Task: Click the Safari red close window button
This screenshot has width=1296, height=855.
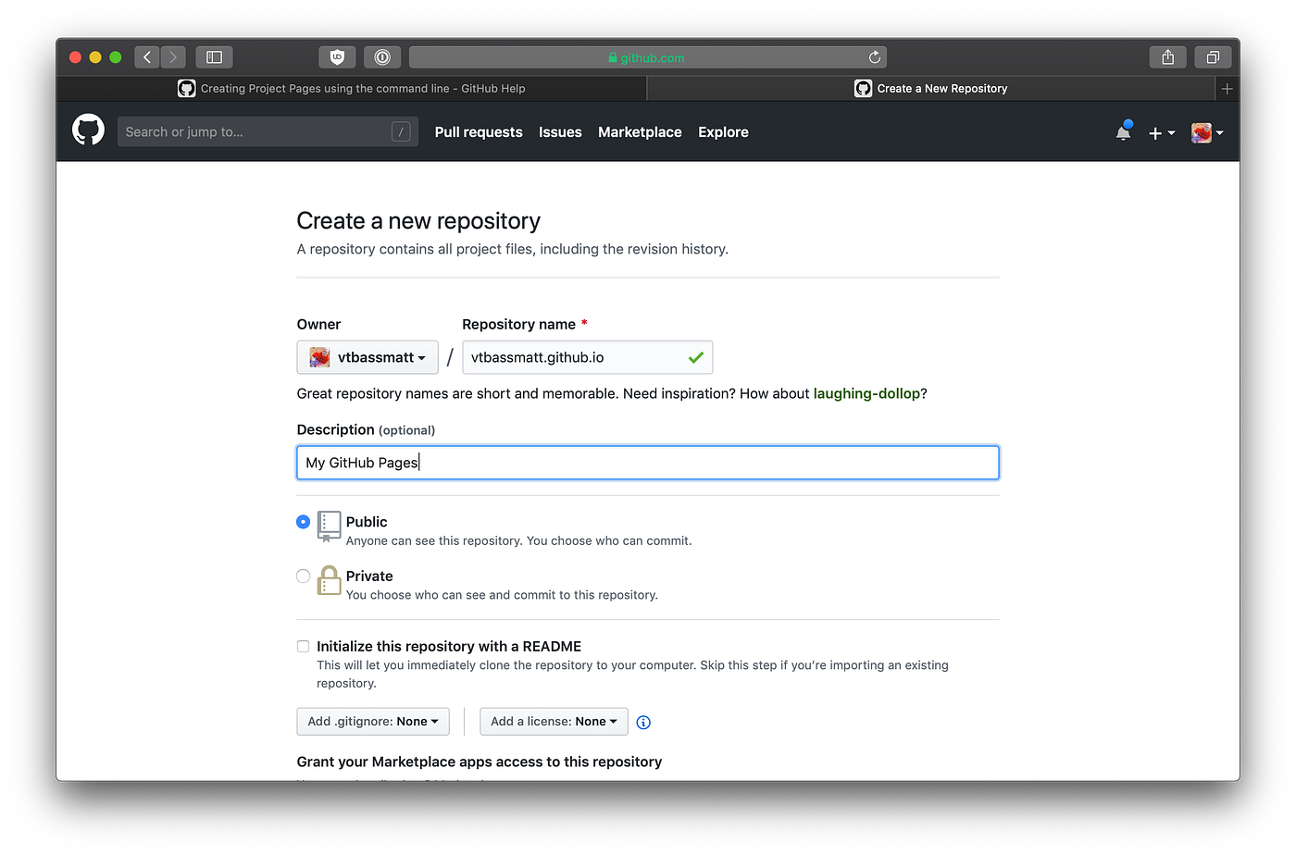Action: (75, 57)
